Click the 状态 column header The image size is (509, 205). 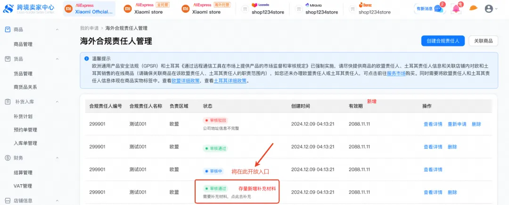[x=207, y=106]
